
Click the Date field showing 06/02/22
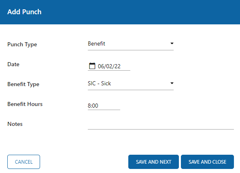tap(109, 66)
